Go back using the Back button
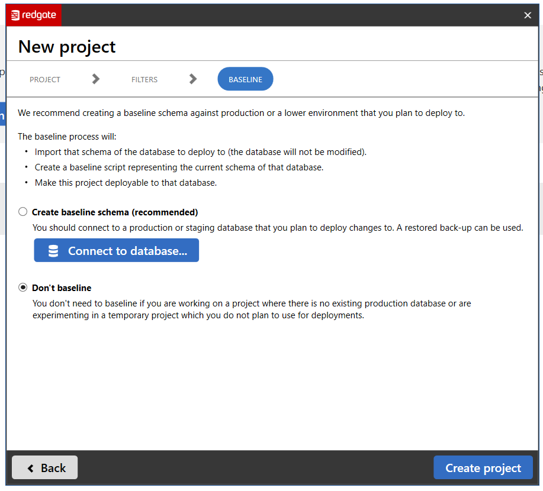The image size is (543, 491). pos(45,468)
